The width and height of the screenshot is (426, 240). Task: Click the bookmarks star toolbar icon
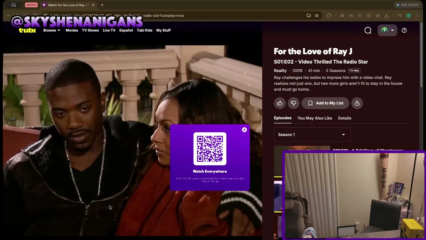tap(378, 15)
